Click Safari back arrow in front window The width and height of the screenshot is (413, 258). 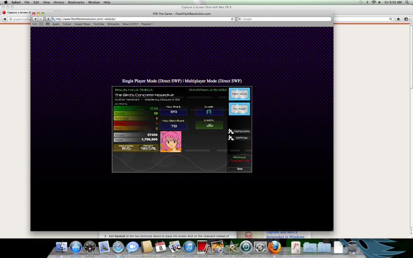(35, 19)
